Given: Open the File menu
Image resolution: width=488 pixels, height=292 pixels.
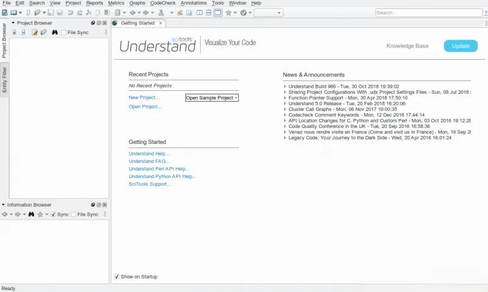Looking at the screenshot, I should [x=7, y=3].
